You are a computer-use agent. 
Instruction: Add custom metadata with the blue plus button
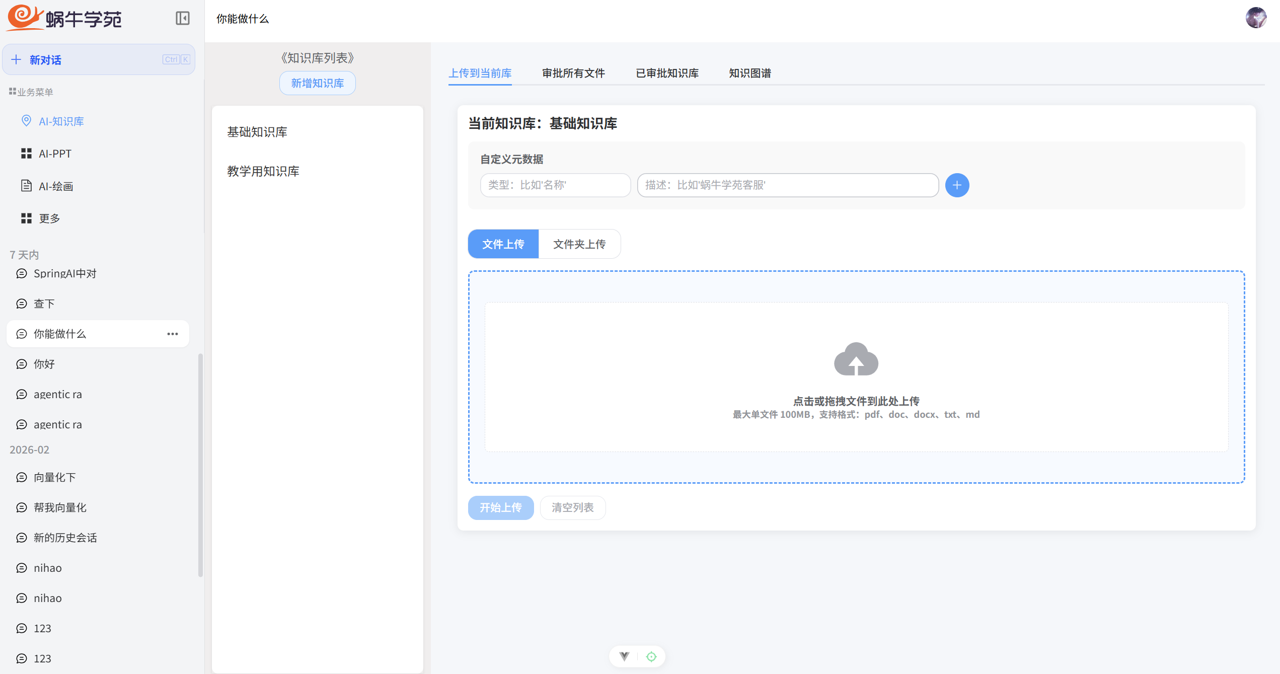tap(957, 185)
